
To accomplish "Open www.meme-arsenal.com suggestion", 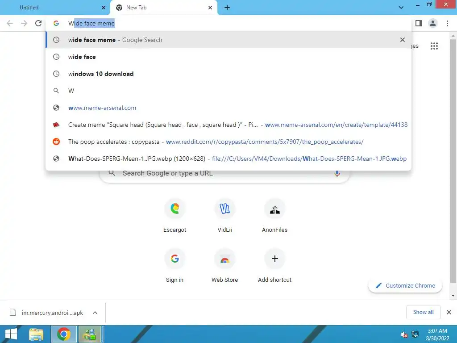I will click(x=228, y=108).
